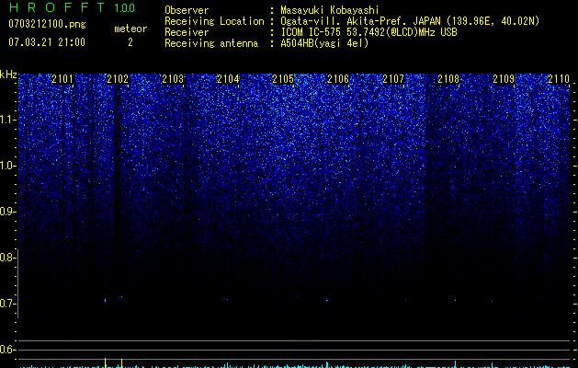Click the 2104 time marker
Image resolution: width=578 pixels, height=368 pixels.
coord(228,79)
